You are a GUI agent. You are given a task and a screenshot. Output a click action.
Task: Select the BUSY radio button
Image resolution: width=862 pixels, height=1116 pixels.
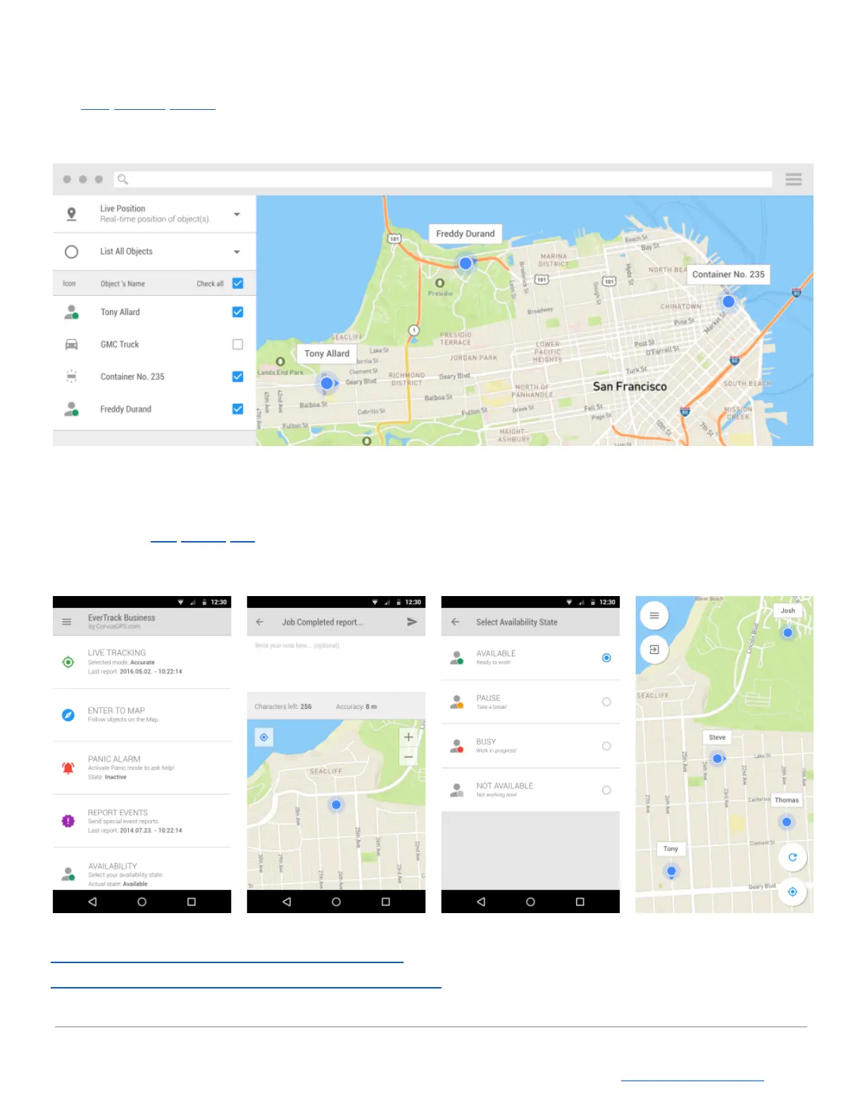[606, 746]
